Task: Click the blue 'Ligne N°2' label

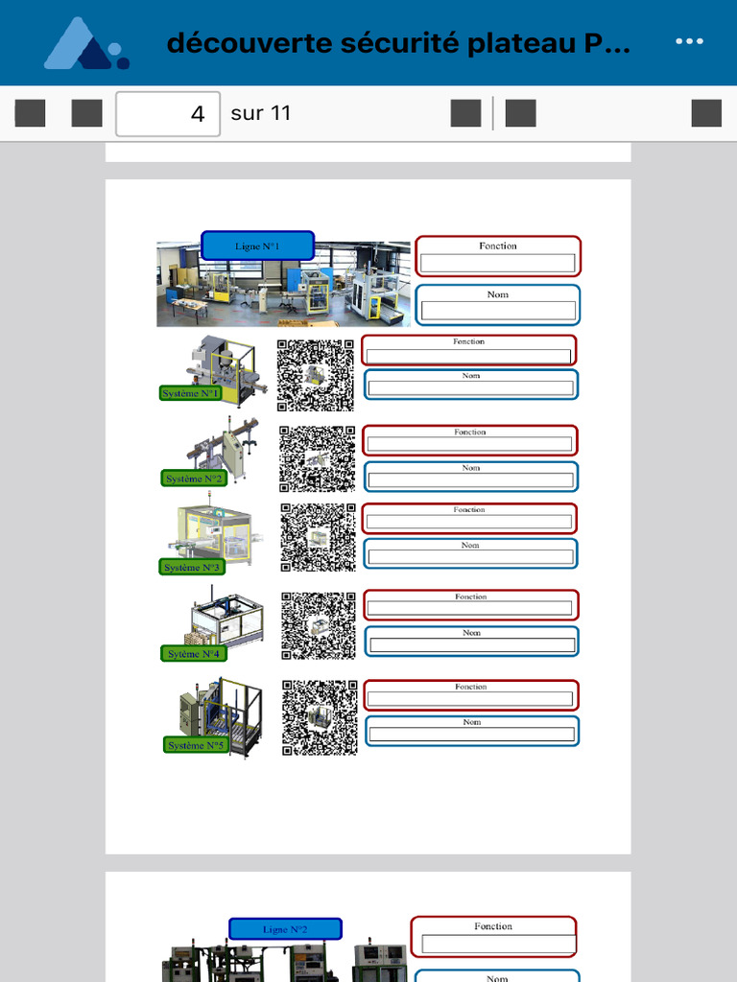Action: [x=285, y=928]
